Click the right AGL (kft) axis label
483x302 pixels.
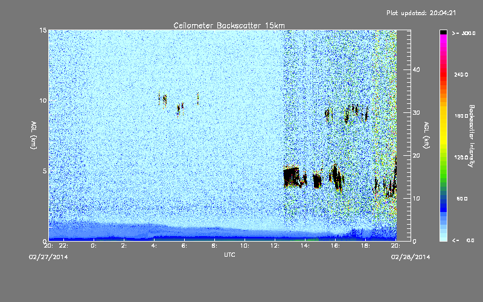pos(426,135)
